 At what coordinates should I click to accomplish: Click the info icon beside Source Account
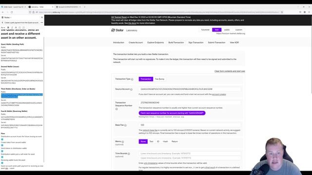click(131, 89)
